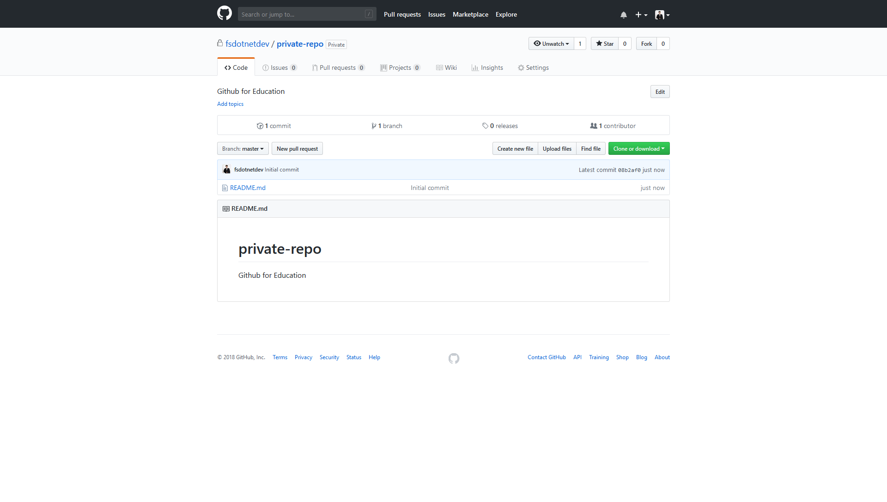The height and width of the screenshot is (502, 887).
Task: Open the repository Settings tab
Action: [x=533, y=67]
